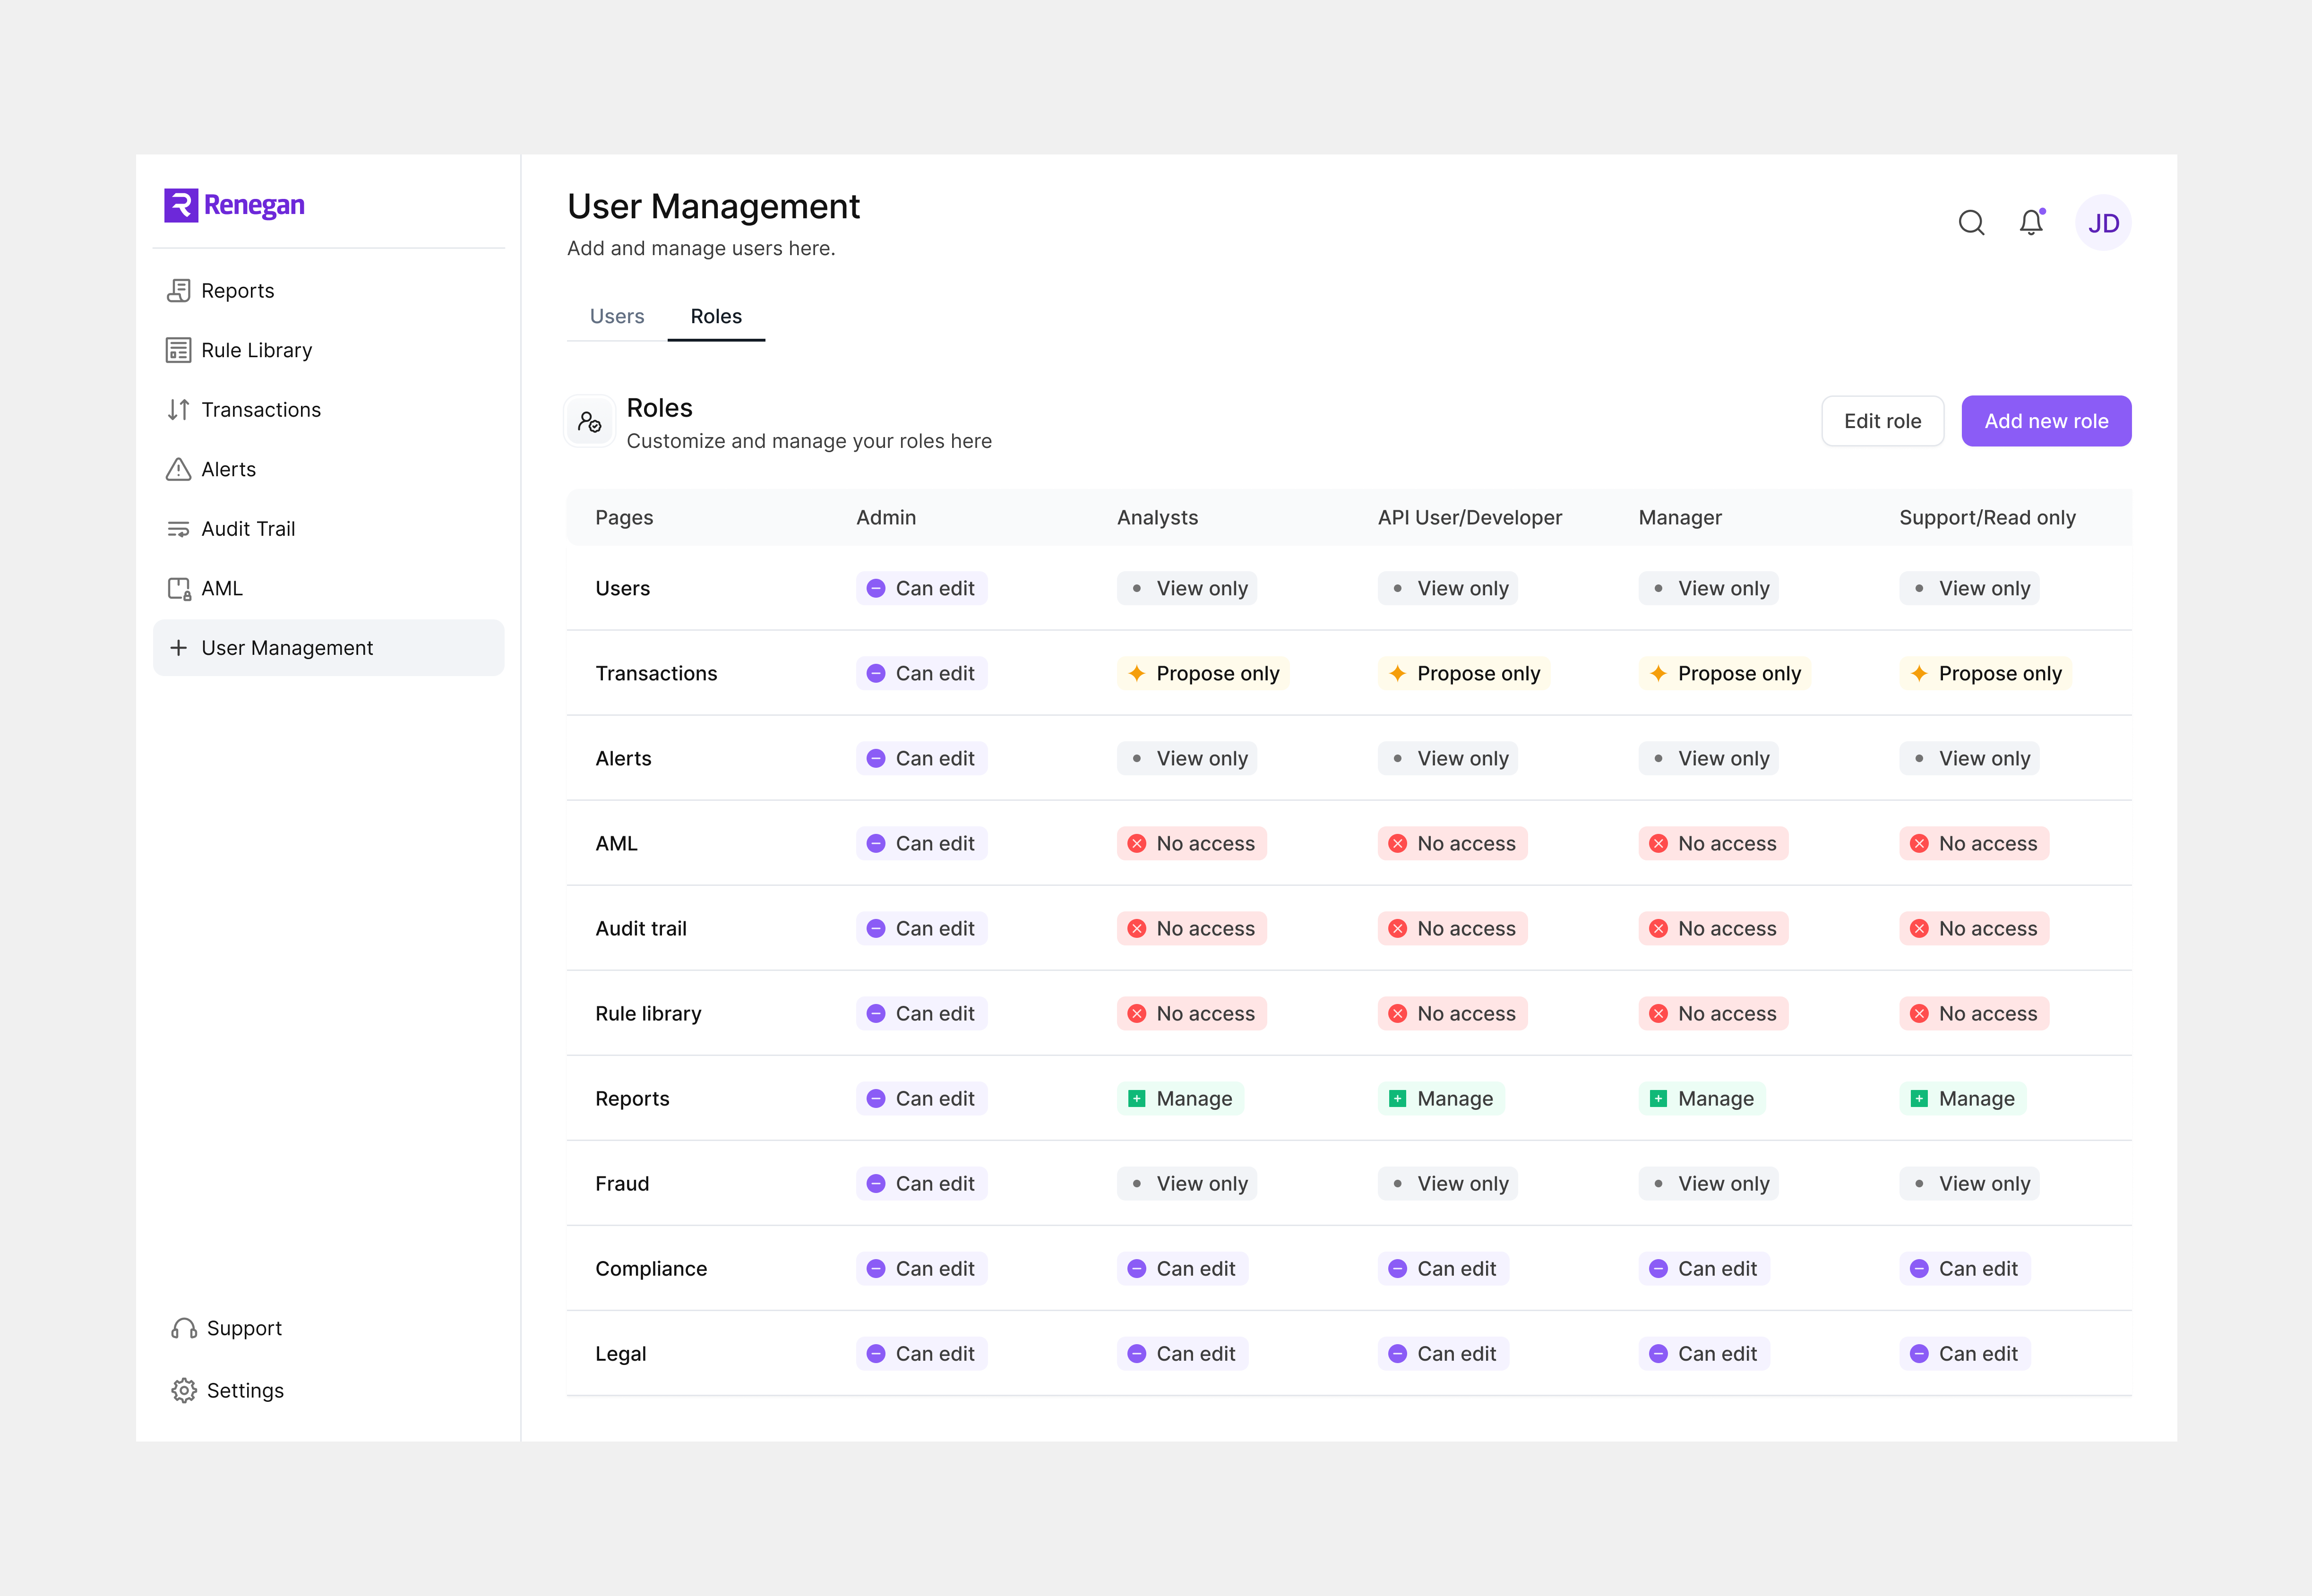
Task: Open notifications via the bell icon
Action: [x=2031, y=222]
